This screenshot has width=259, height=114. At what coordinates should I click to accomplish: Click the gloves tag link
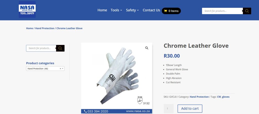(x=226, y=97)
